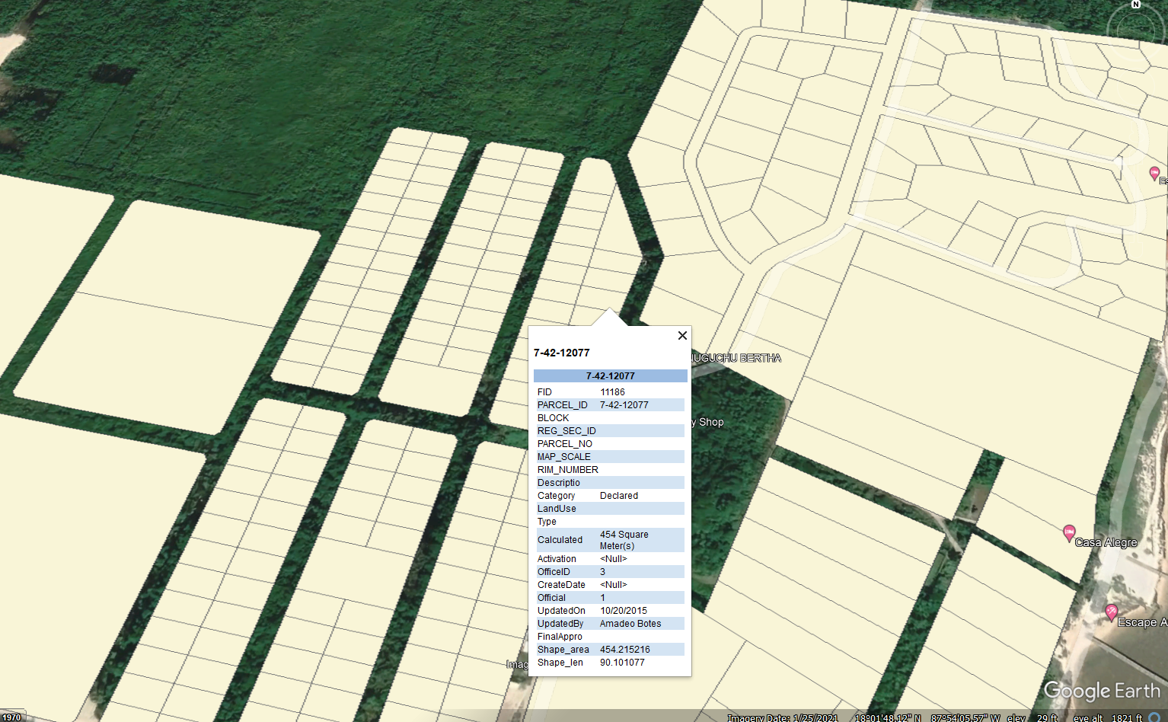Select the Casa Alegre place label
Image resolution: width=1168 pixels, height=722 pixels.
click(x=1106, y=542)
